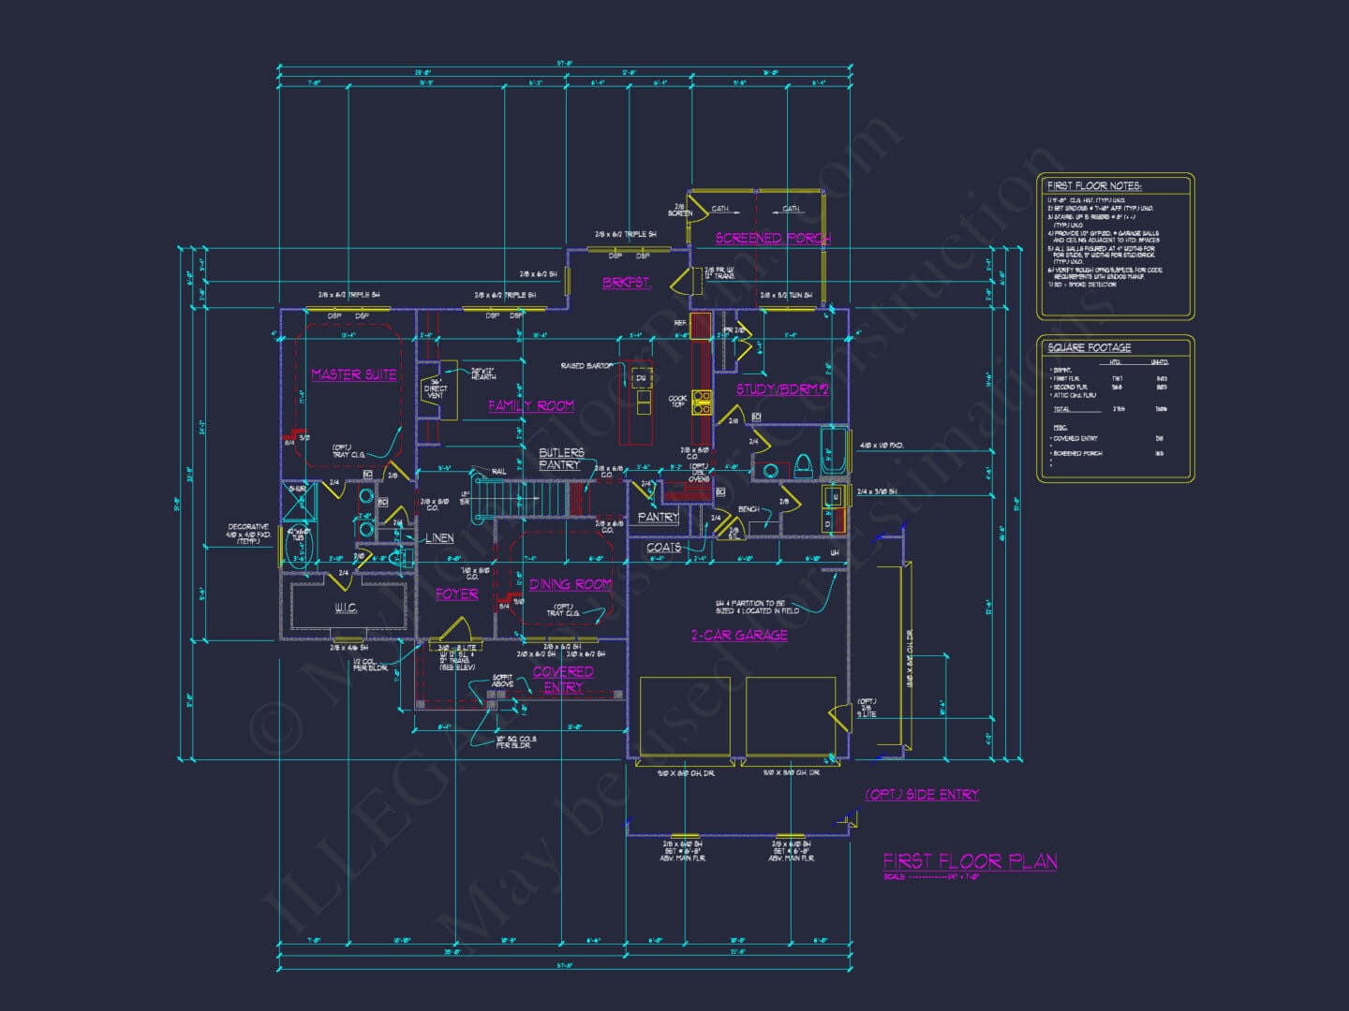This screenshot has width=1349, height=1011.
Task: Click the FOYER label
Action: point(457,593)
